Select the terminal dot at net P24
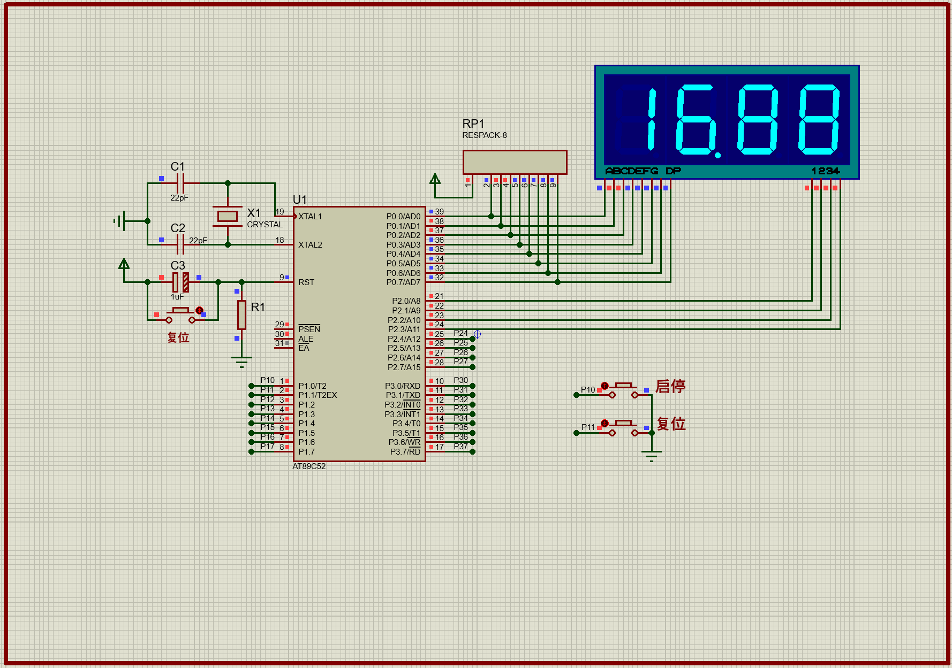This screenshot has height=668, width=952. (x=472, y=339)
